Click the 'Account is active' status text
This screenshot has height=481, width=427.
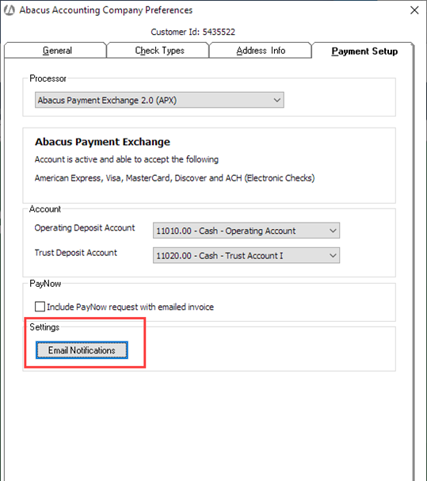point(127,159)
